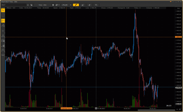Click the orange pin icon in title bar

pyautogui.click(x=171, y=2)
